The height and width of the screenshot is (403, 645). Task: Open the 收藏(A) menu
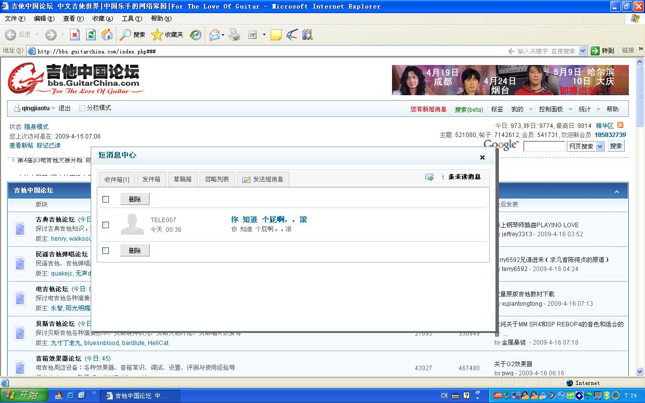click(102, 19)
